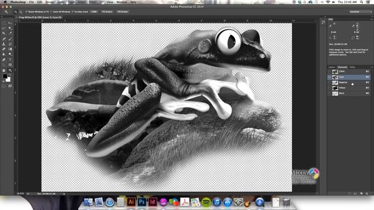The width and height of the screenshot is (374, 210).
Task: Select the History Brush tool
Action: [10, 44]
